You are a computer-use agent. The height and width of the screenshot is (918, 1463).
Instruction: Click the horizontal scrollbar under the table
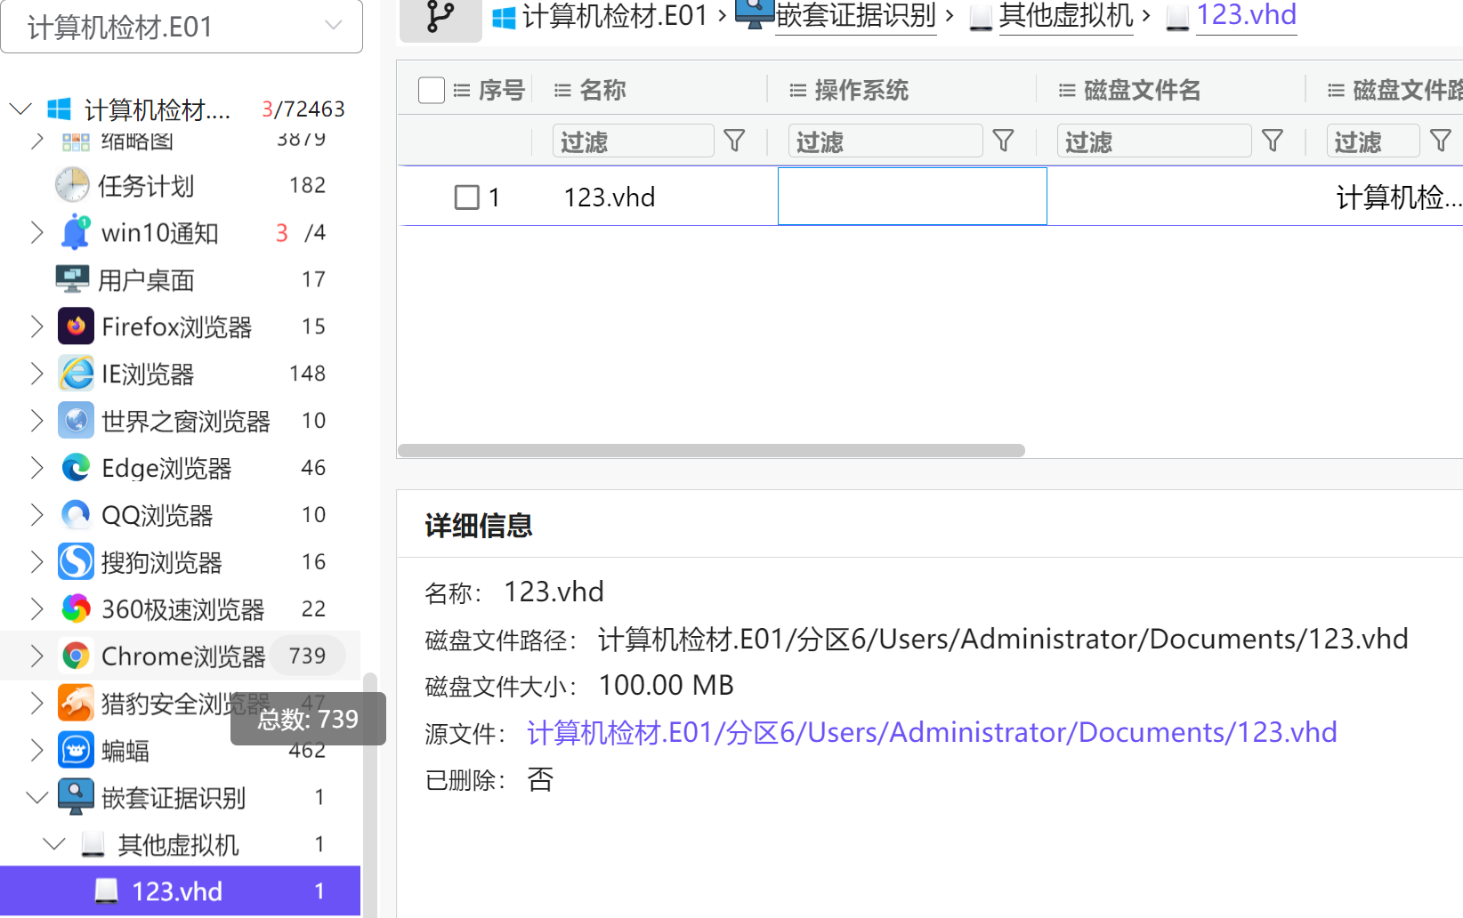coord(711,450)
